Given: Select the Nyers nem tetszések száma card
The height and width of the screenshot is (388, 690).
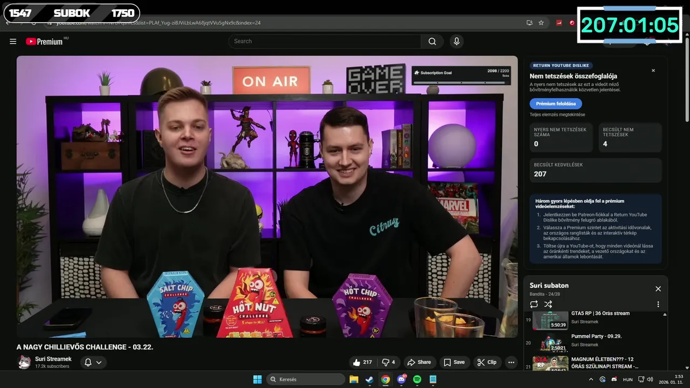Looking at the screenshot, I should click(x=561, y=137).
